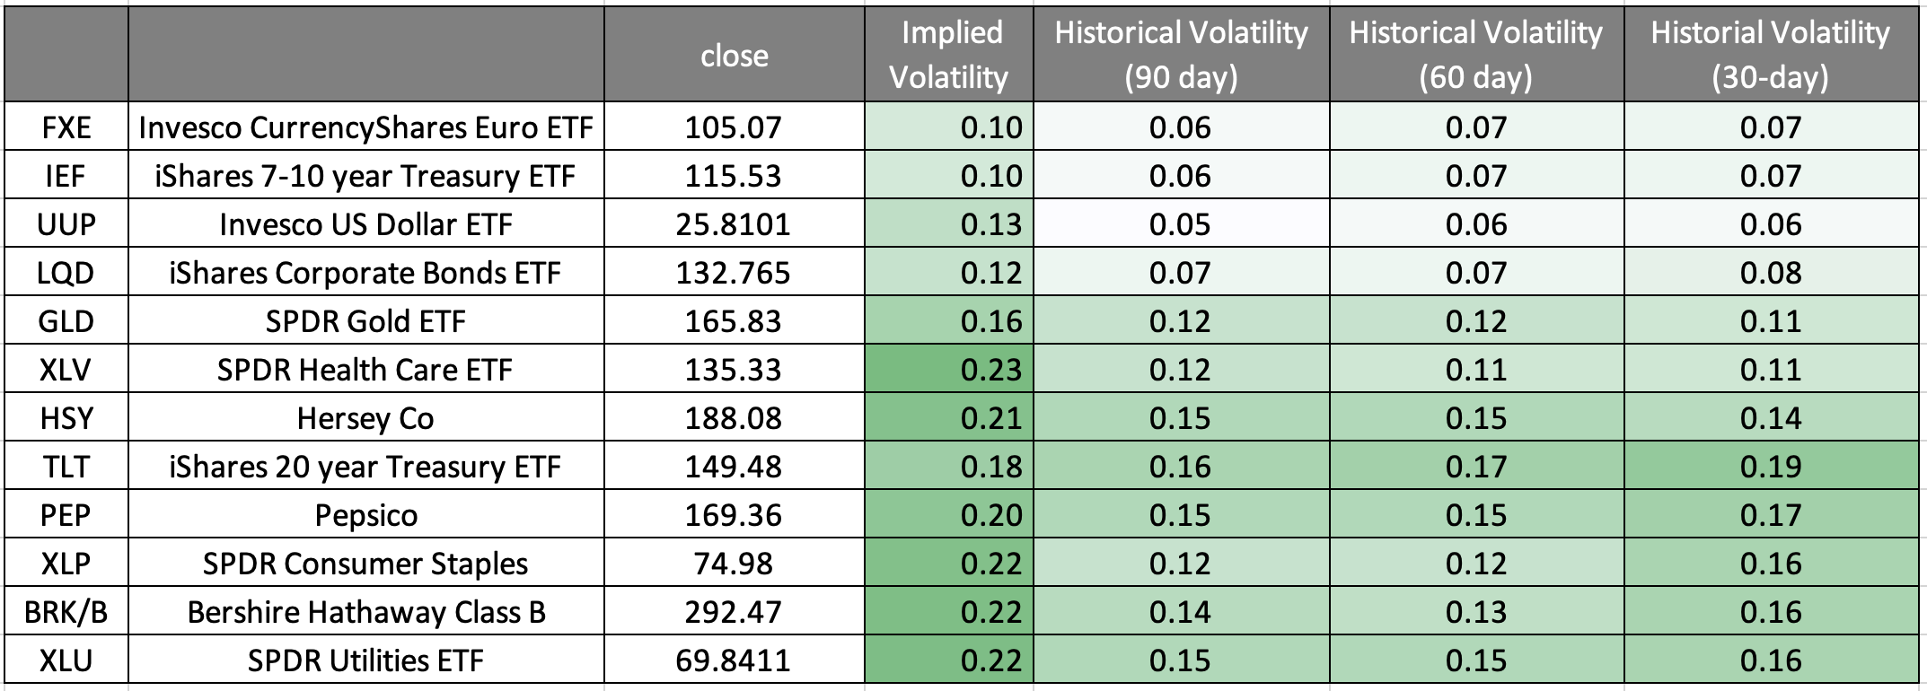Viewport: 1927px width, 691px height.
Task: Select TLT 30-day volatility cell 0.19
Action: point(1770,467)
